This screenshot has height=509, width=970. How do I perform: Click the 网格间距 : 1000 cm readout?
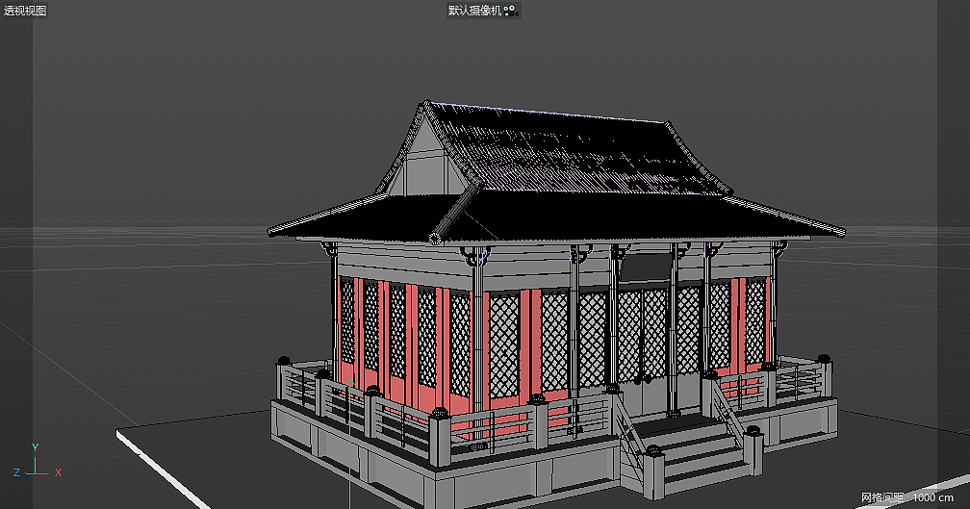click(907, 497)
